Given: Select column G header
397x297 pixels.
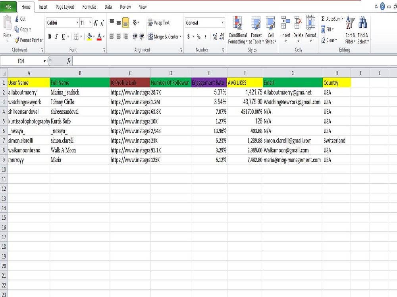Looking at the screenshot, I should point(293,73).
